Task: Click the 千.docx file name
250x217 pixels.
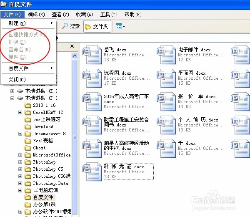Action: tap(187, 143)
